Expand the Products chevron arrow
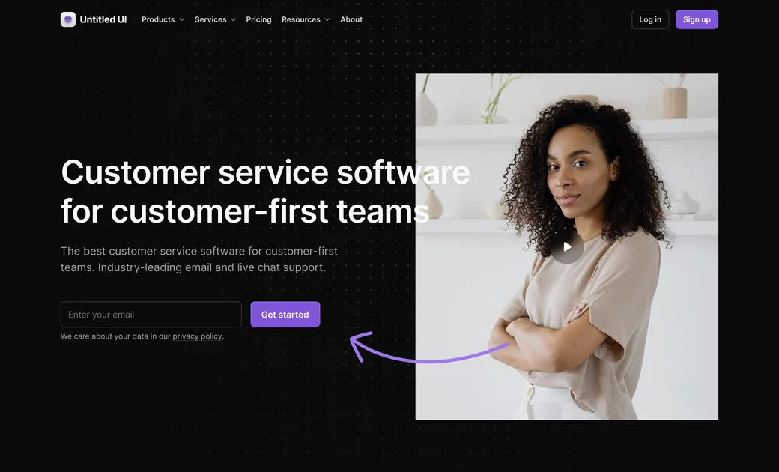 [x=182, y=20]
